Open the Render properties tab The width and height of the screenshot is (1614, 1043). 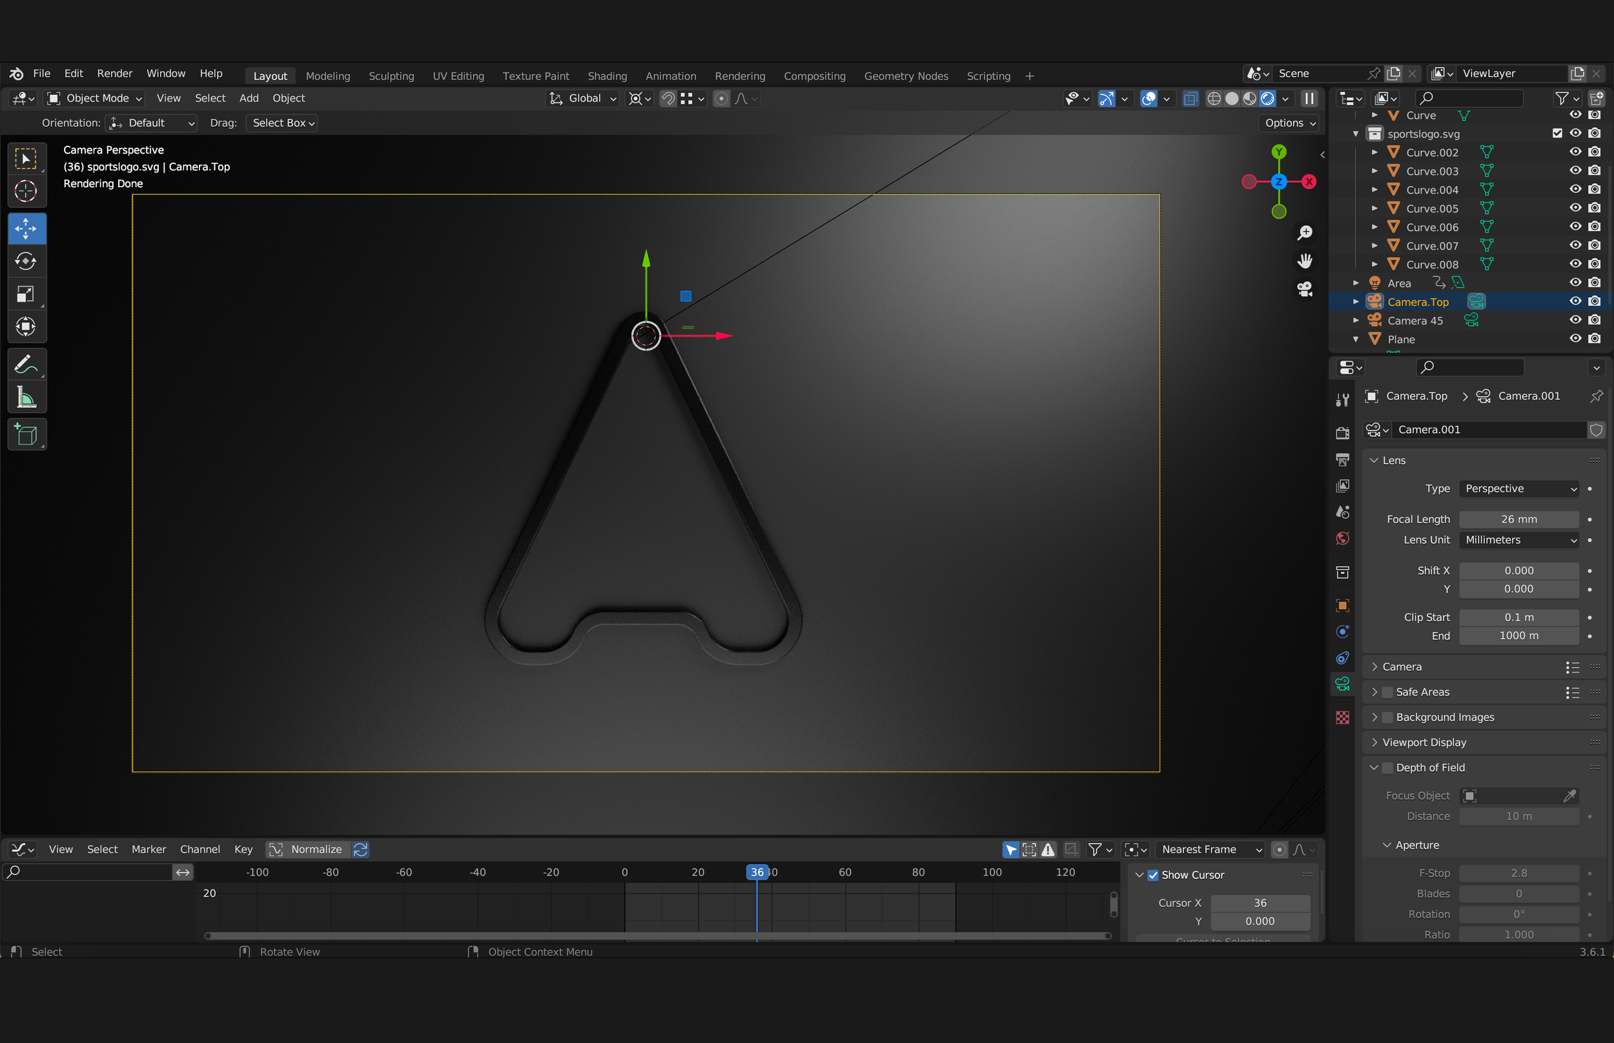tap(1342, 434)
